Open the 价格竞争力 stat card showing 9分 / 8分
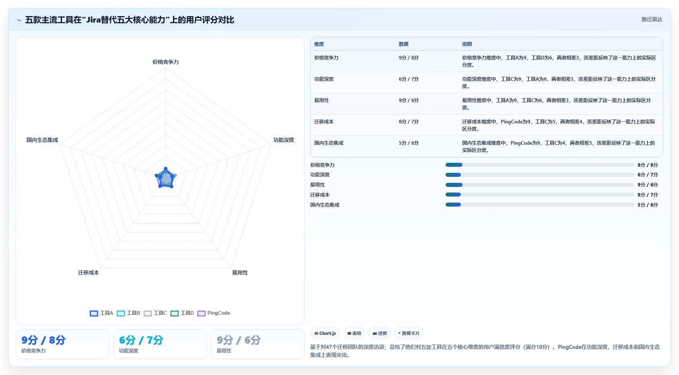The height and width of the screenshot is (375, 679). pos(62,344)
